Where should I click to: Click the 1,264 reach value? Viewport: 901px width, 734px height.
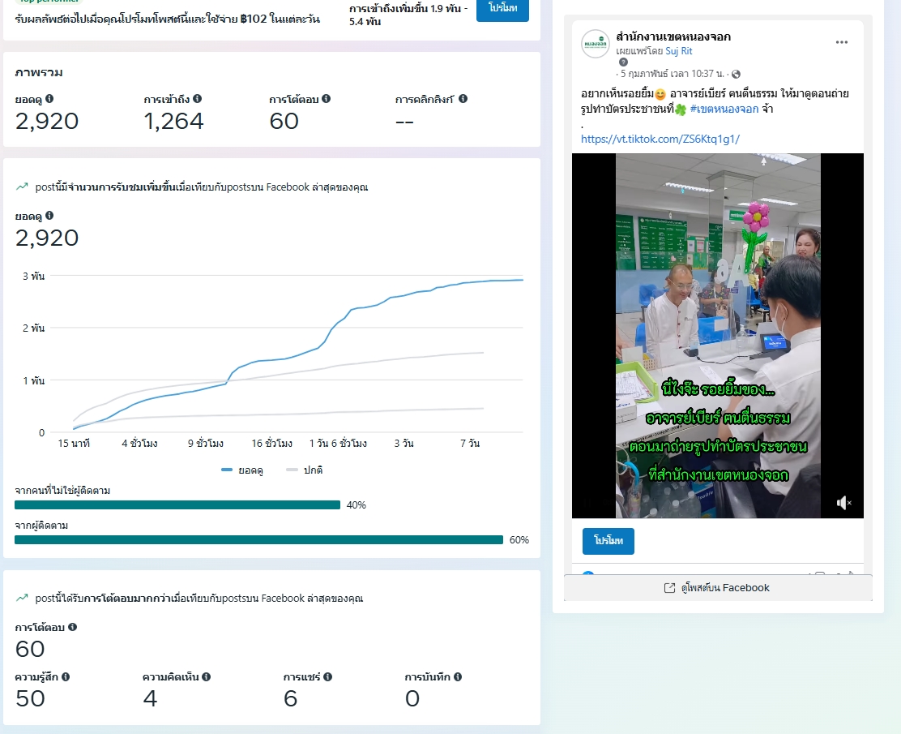(173, 122)
